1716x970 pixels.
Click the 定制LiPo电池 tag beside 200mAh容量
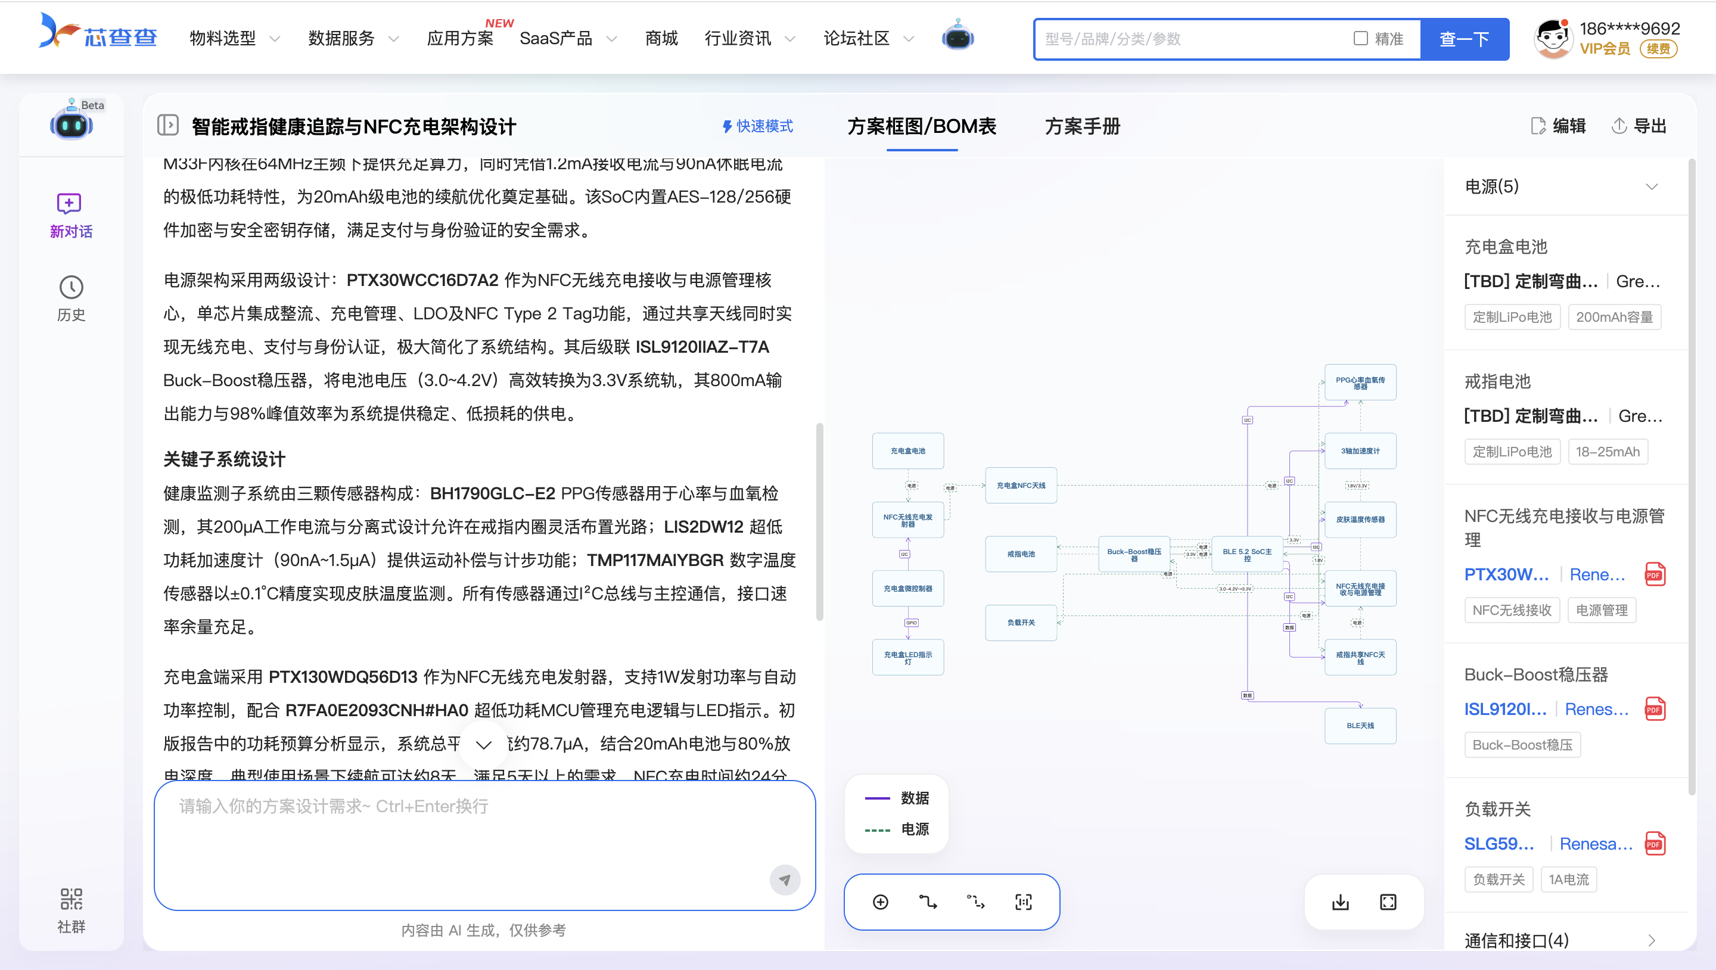pos(1512,317)
